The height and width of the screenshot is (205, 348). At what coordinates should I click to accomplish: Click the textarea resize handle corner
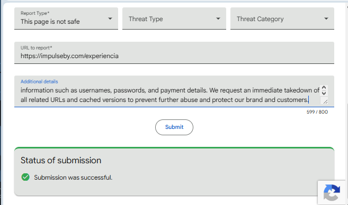[325, 101]
